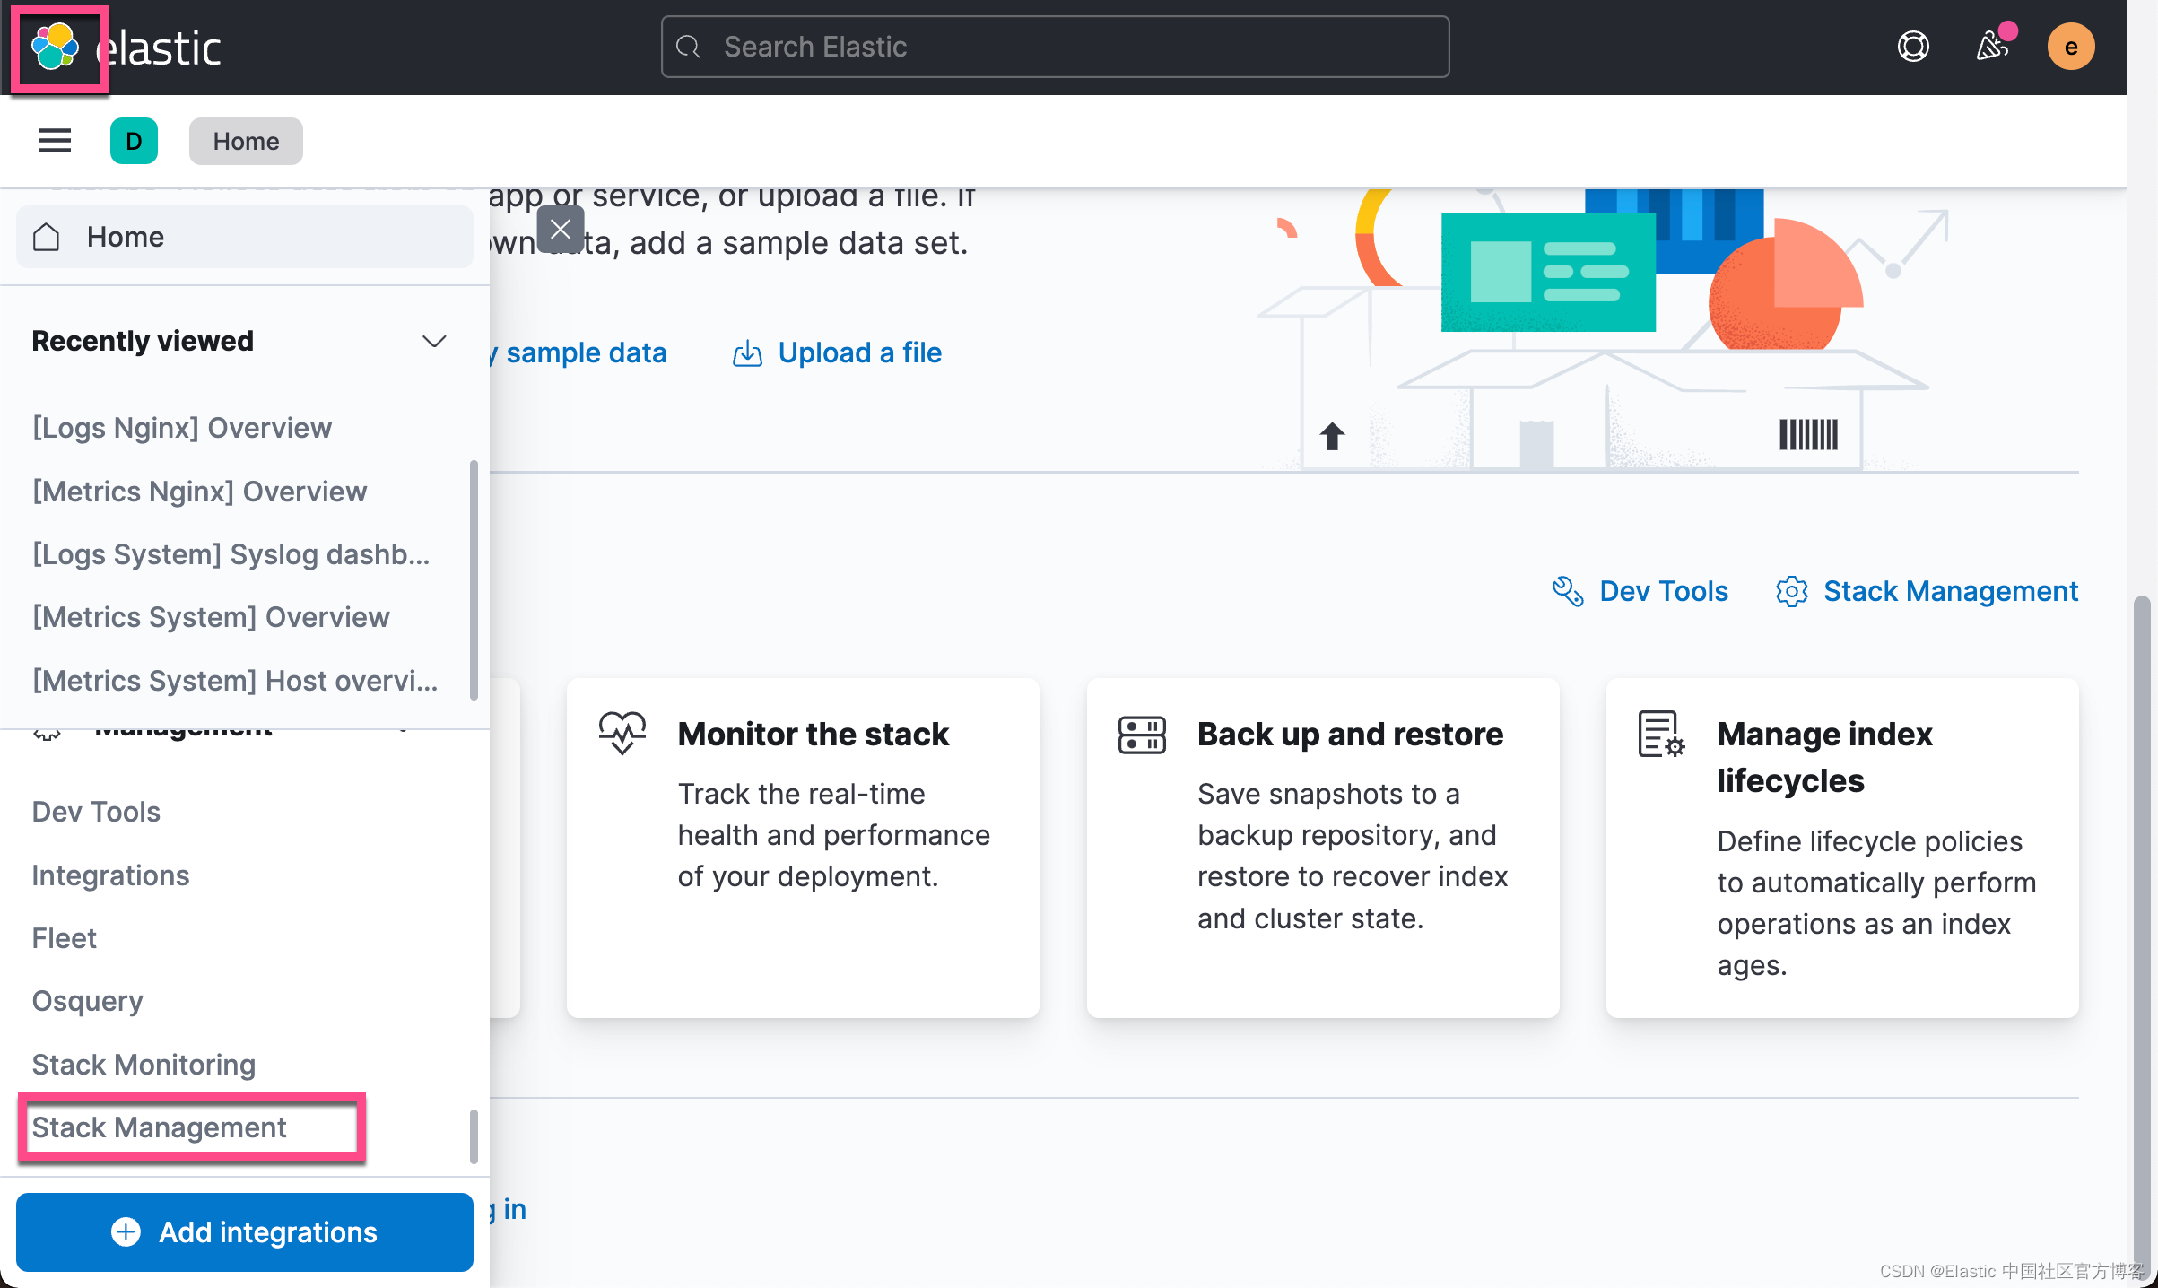Collapse the Recently viewed section chevron
The height and width of the screenshot is (1288, 2158).
434,341
